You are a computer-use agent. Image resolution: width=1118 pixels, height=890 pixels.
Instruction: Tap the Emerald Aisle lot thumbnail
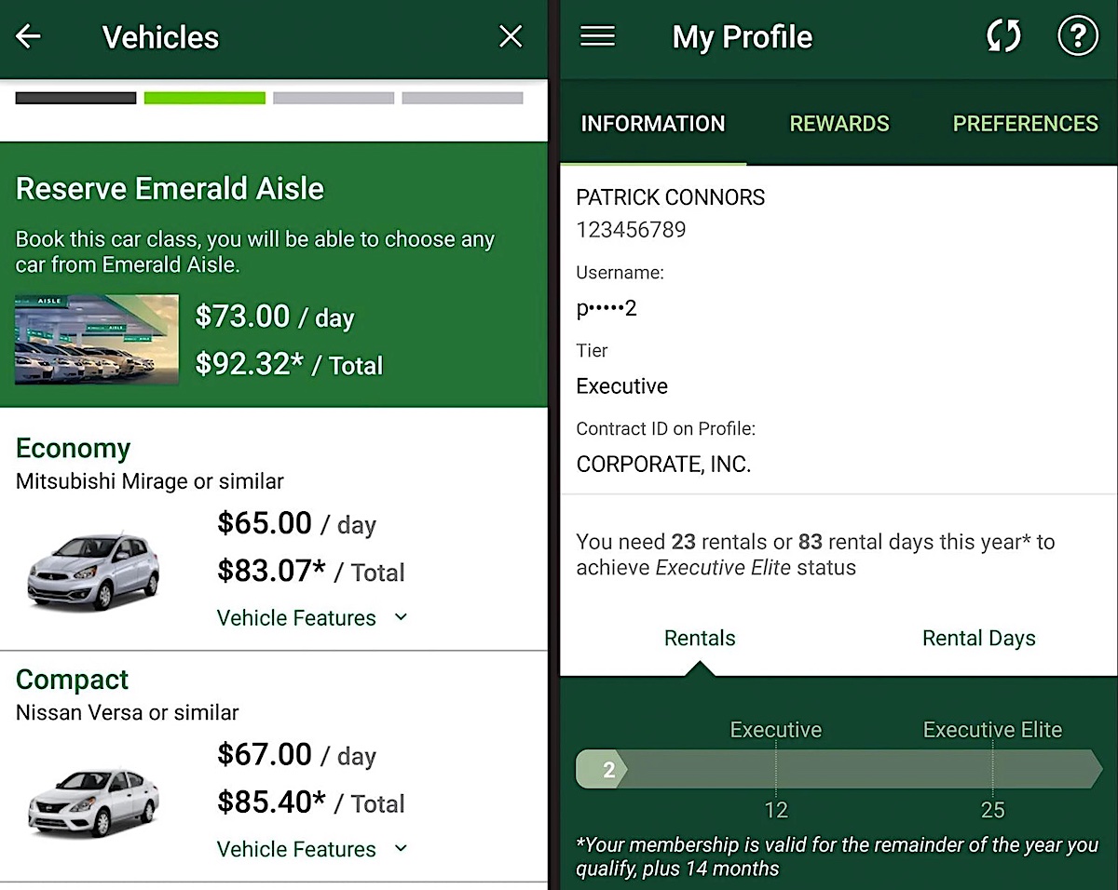[x=97, y=340]
